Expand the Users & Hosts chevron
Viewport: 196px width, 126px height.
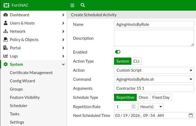63,23
